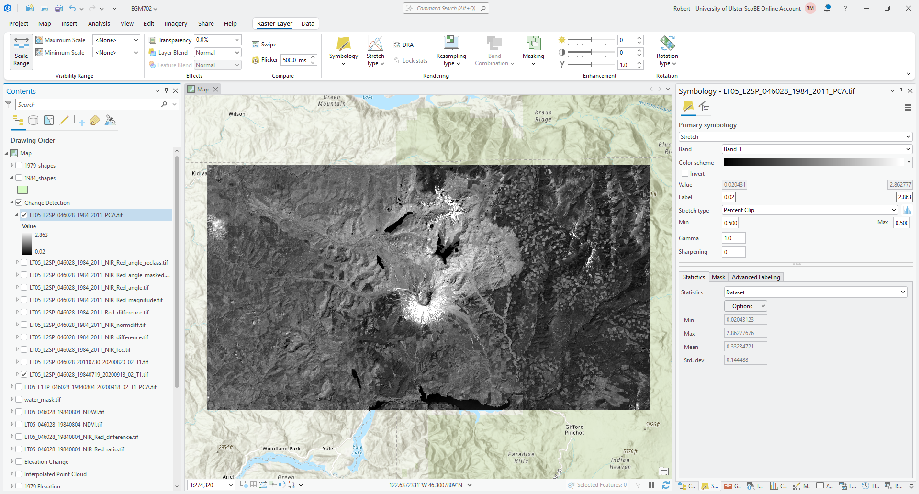Click the statistics Options button
The width and height of the screenshot is (919, 494).
[x=745, y=306]
